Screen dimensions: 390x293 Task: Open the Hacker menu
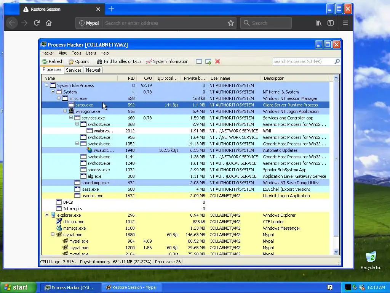click(48, 53)
